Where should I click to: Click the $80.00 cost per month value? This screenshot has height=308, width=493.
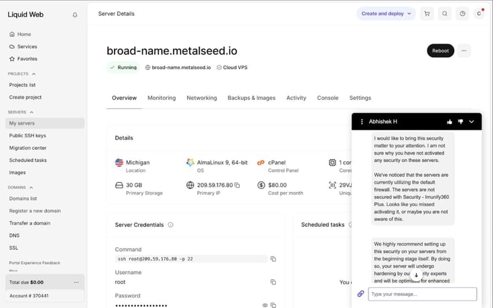(x=277, y=185)
